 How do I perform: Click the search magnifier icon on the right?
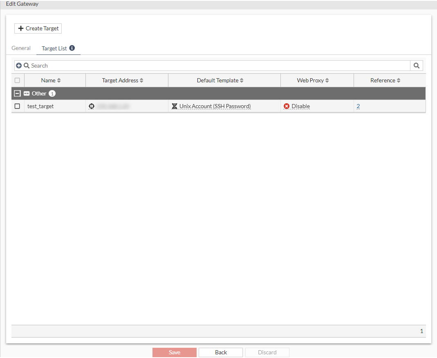[x=416, y=66]
